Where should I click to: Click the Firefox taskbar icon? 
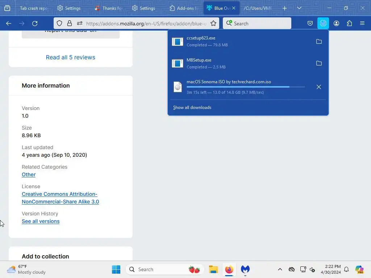click(x=229, y=269)
